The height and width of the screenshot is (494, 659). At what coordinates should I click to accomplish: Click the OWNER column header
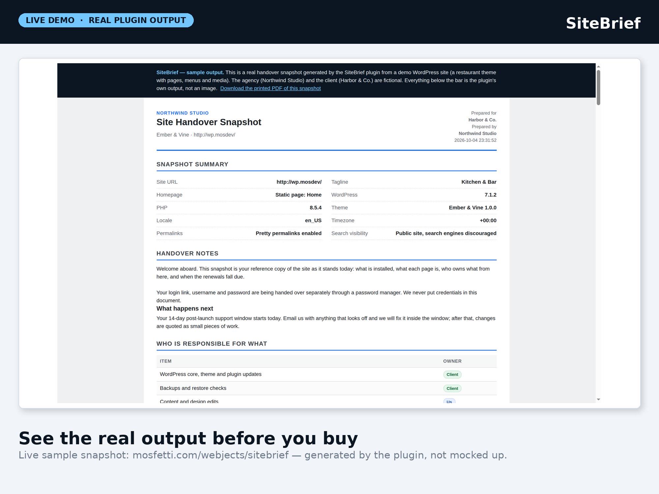tap(452, 361)
